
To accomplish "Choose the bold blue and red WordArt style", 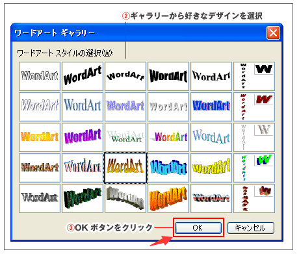I will [x=211, y=107].
